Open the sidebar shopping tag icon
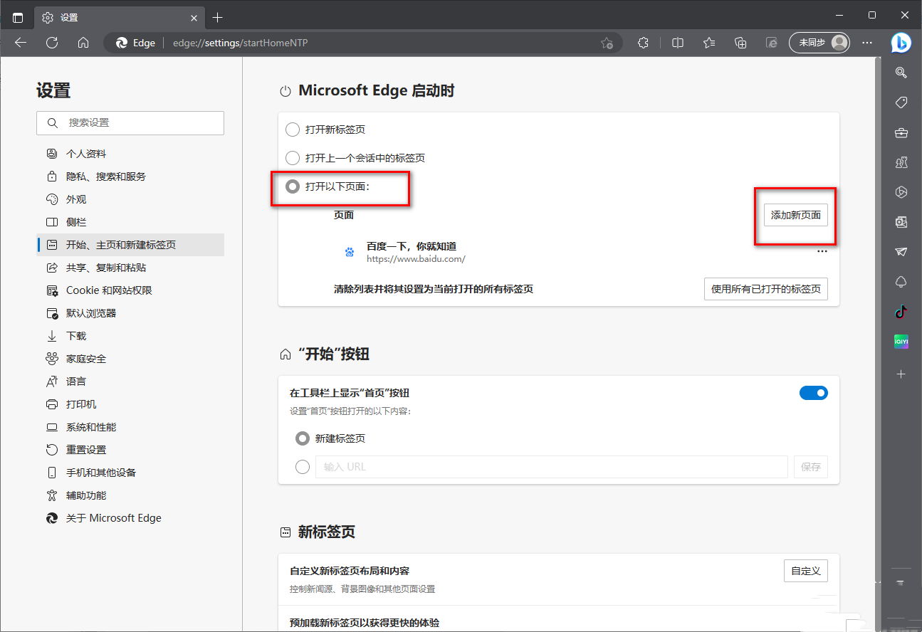This screenshot has width=922, height=632. click(x=901, y=102)
